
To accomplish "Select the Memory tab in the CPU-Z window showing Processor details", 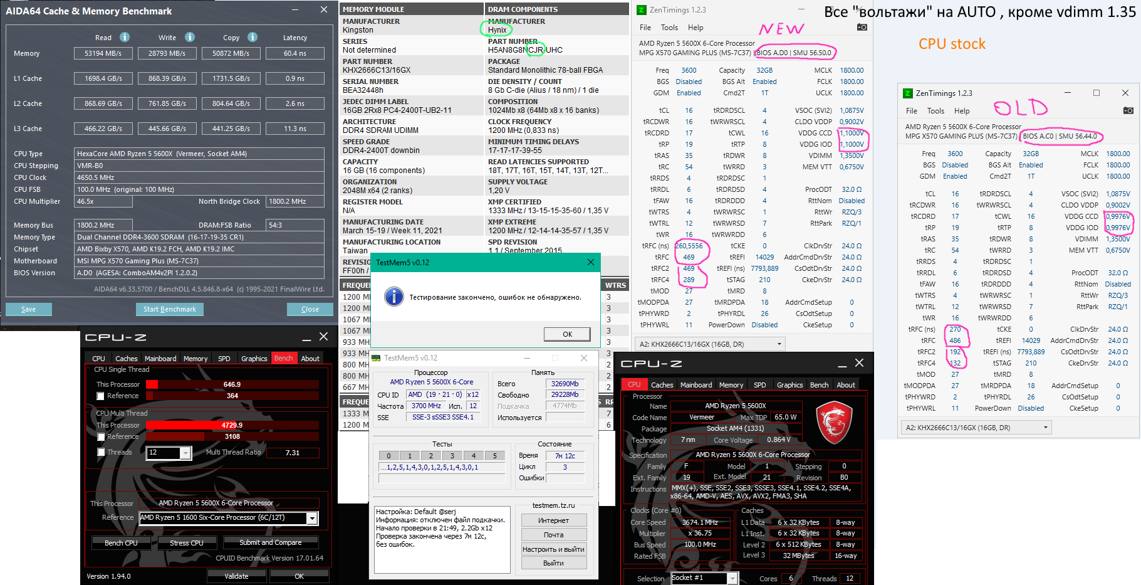I will click(731, 385).
